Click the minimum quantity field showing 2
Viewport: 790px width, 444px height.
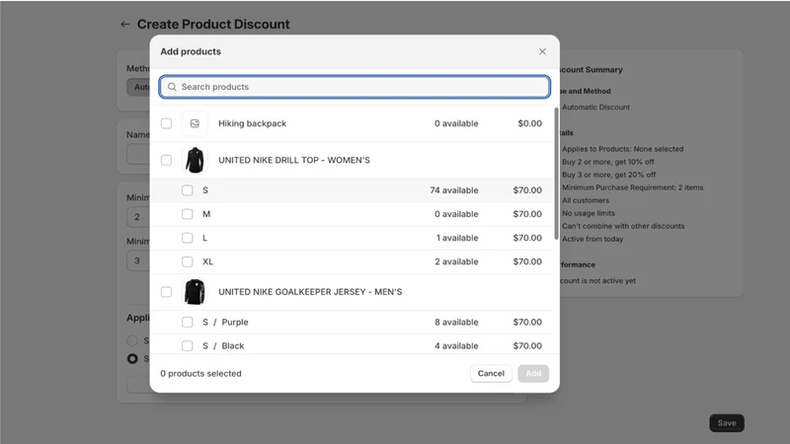pyautogui.click(x=138, y=217)
